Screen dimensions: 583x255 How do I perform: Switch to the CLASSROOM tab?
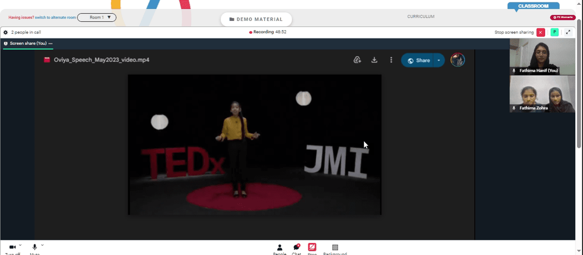pos(533,6)
